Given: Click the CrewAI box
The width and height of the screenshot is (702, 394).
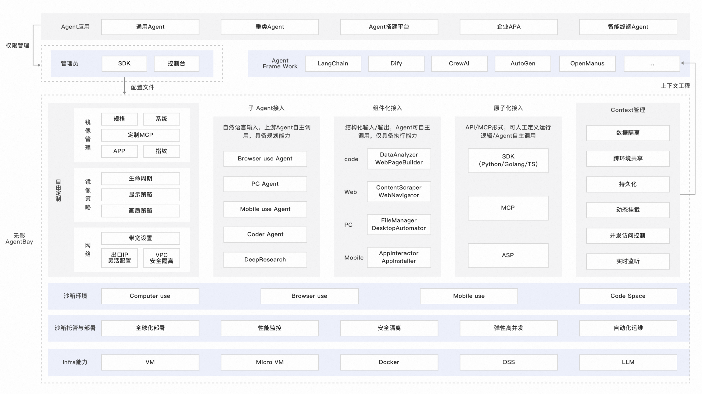Looking at the screenshot, I should 459,63.
